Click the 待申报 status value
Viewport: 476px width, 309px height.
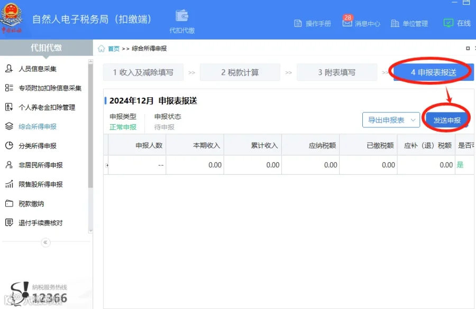(x=164, y=127)
